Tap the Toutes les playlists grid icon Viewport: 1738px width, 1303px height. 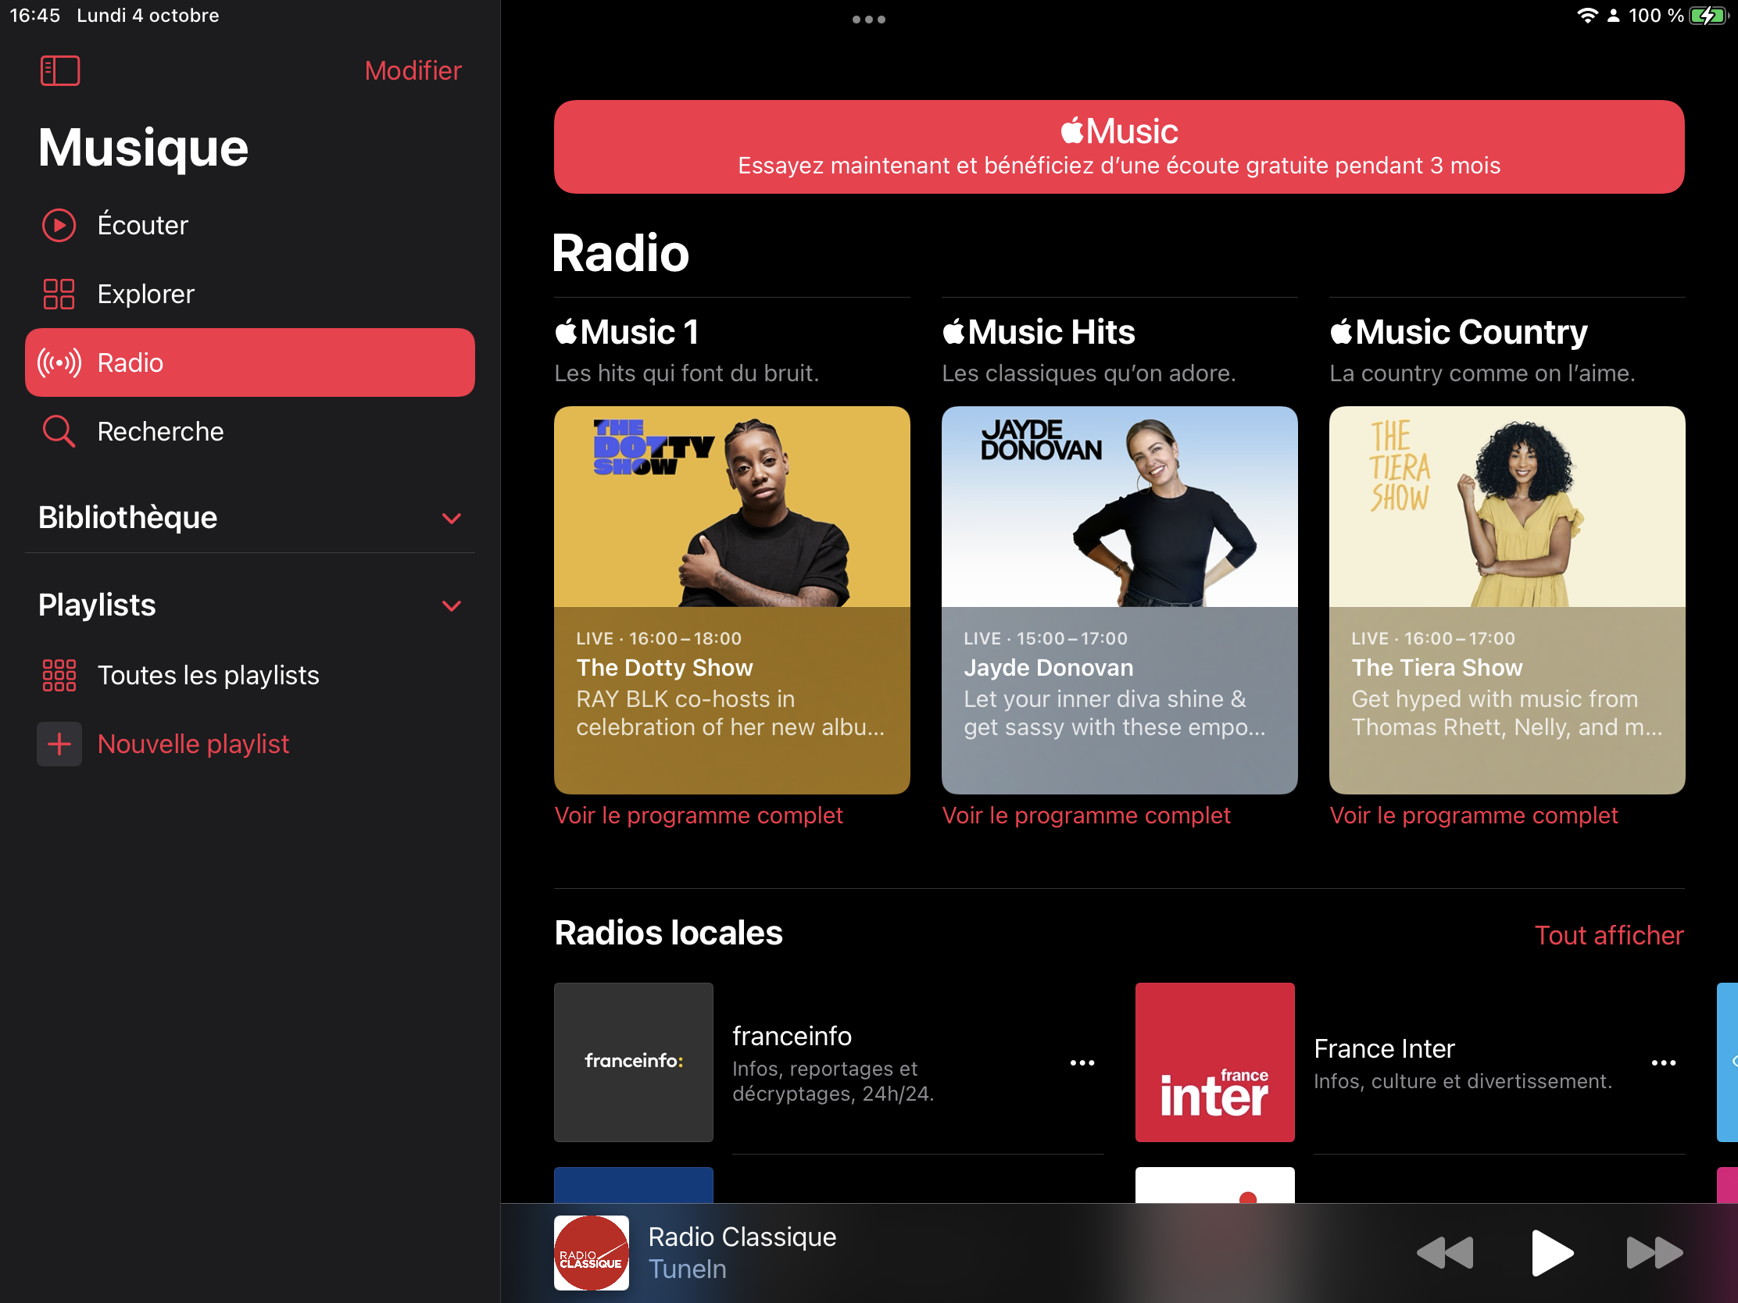59,676
